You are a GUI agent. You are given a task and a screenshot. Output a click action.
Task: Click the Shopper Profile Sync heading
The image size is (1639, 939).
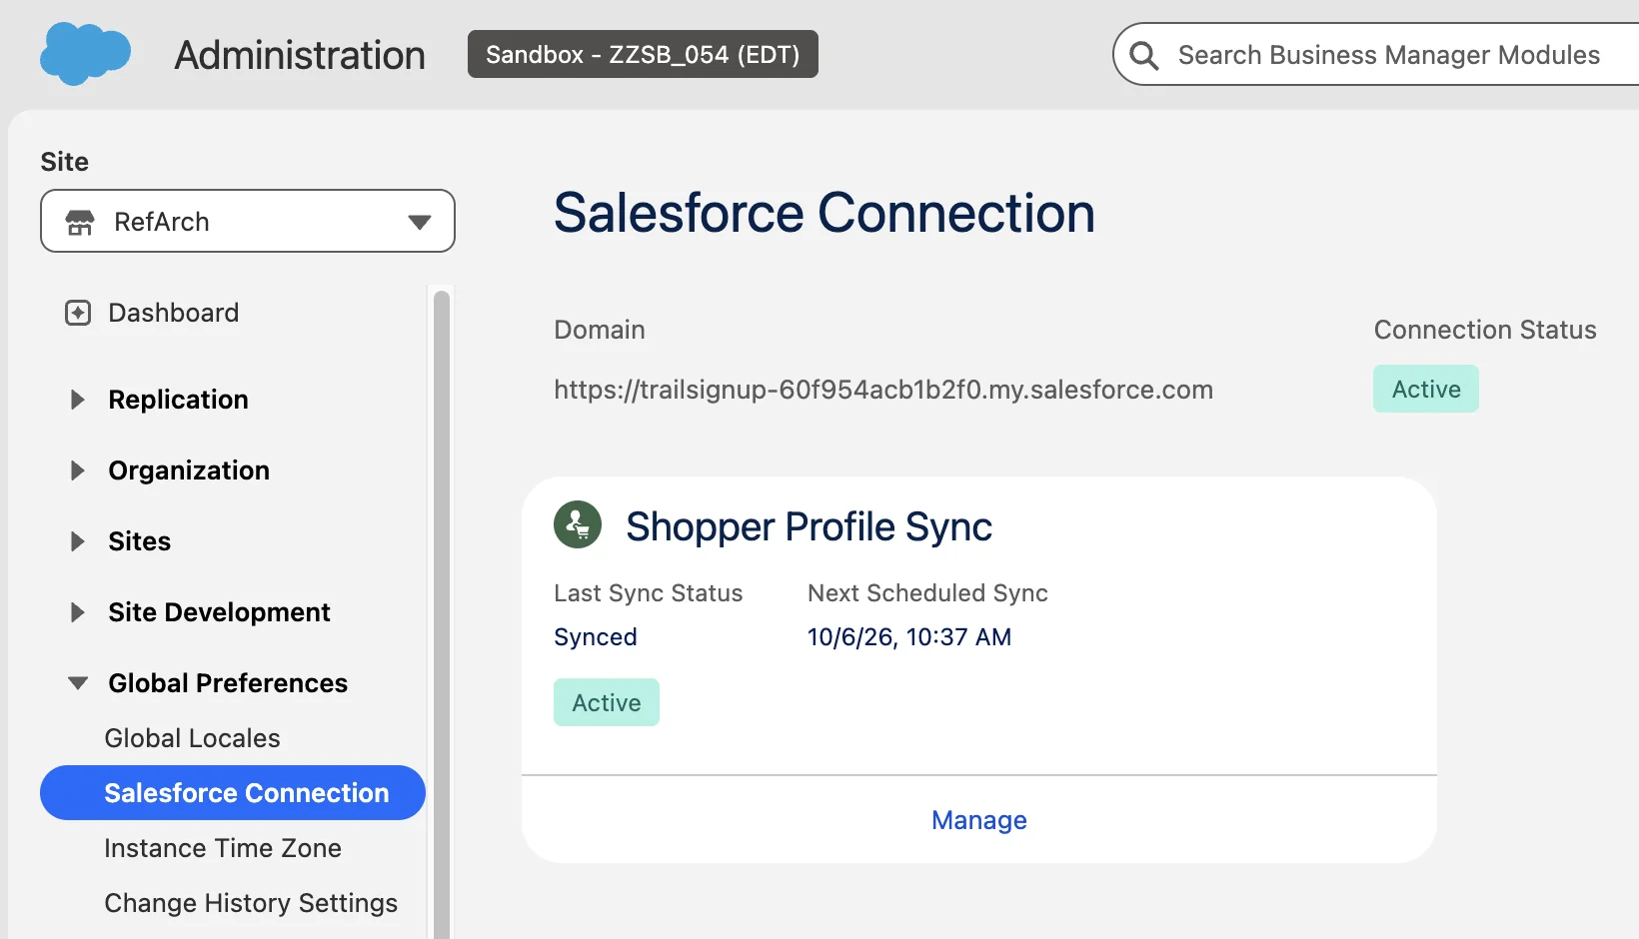coord(809,526)
